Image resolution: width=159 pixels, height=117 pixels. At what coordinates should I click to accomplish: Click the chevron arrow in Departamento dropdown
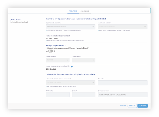click(93, 27)
